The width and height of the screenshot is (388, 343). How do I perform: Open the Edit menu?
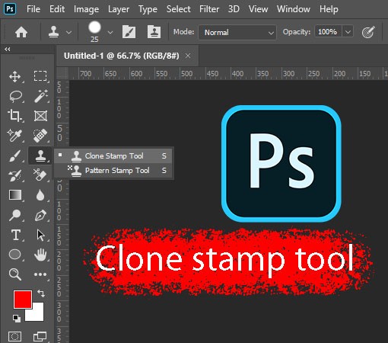tap(57, 9)
